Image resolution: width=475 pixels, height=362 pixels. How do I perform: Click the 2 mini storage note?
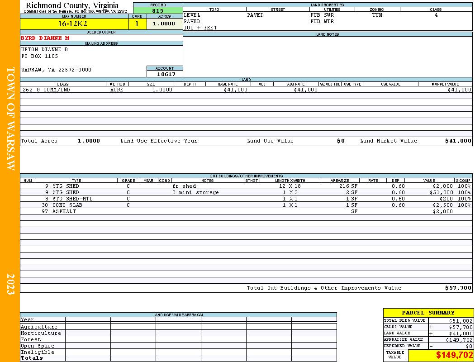tap(196, 193)
